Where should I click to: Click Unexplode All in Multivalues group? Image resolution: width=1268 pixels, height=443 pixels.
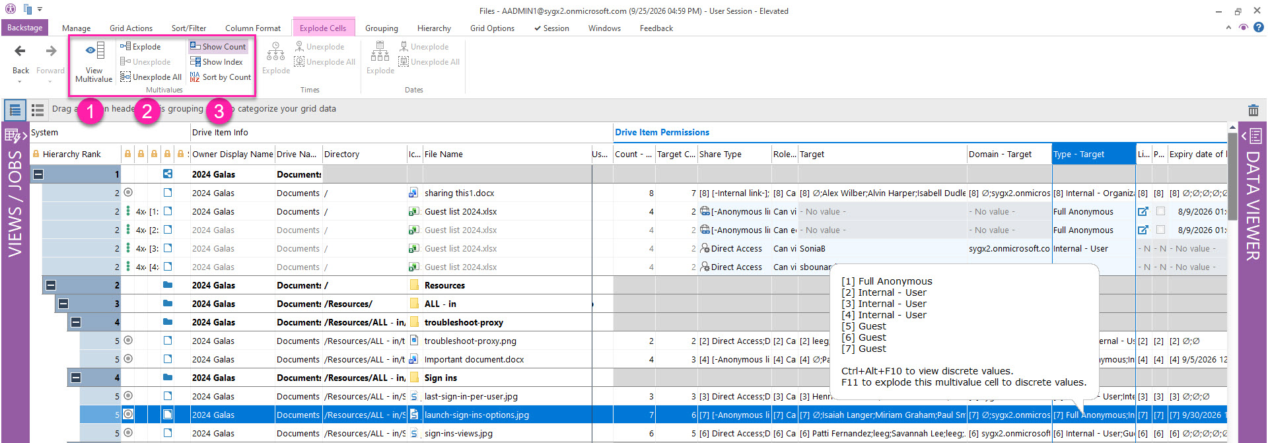pos(151,77)
